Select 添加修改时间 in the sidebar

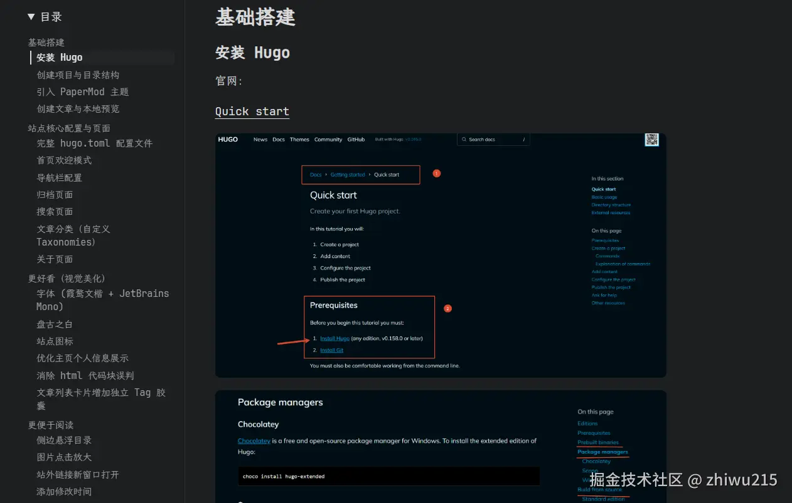64,492
